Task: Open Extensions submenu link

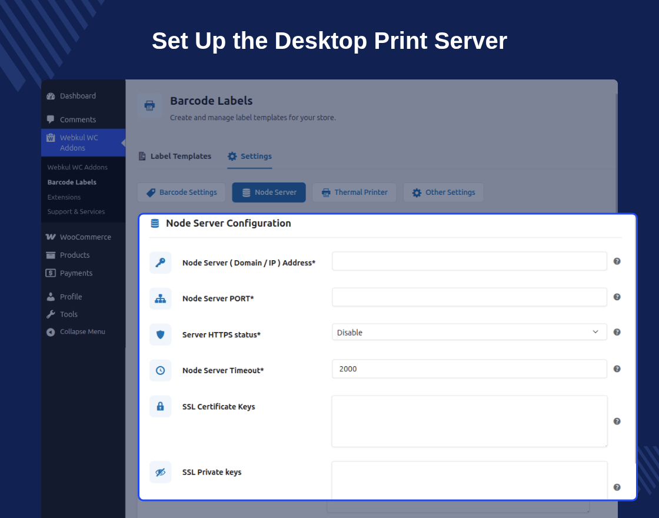Action: tap(64, 197)
